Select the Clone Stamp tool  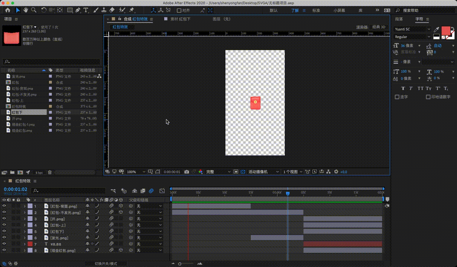click(104, 10)
